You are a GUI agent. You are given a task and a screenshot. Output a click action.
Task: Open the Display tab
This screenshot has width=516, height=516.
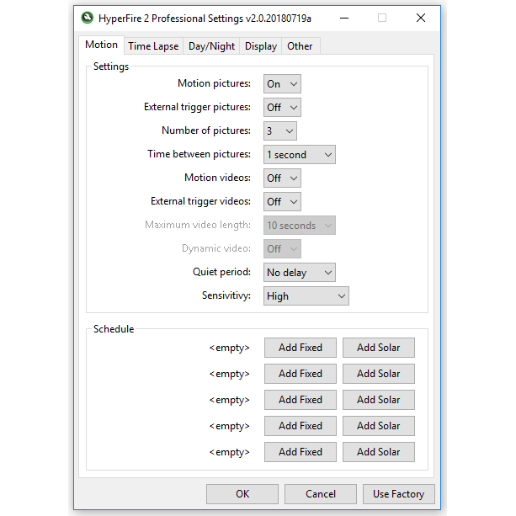point(261,46)
